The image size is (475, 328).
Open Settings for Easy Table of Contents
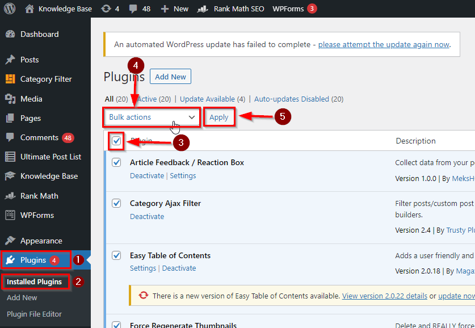tap(143, 268)
